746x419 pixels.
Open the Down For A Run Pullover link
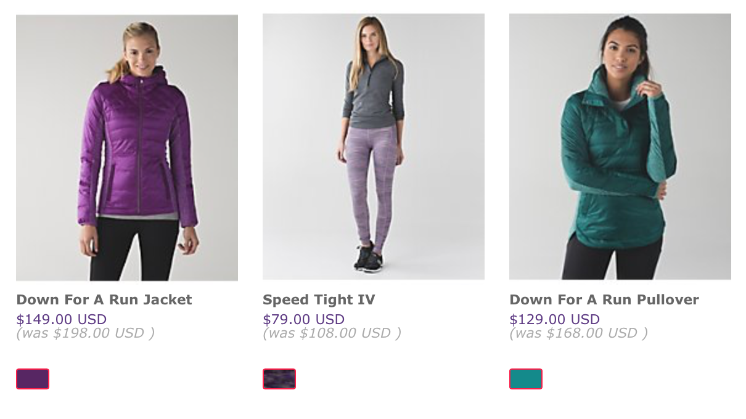(604, 300)
